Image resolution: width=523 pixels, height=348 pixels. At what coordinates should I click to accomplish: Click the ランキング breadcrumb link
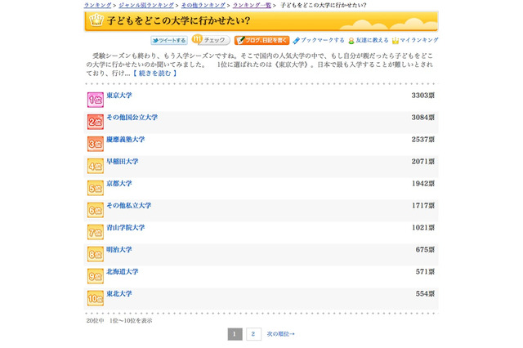pos(98,5)
